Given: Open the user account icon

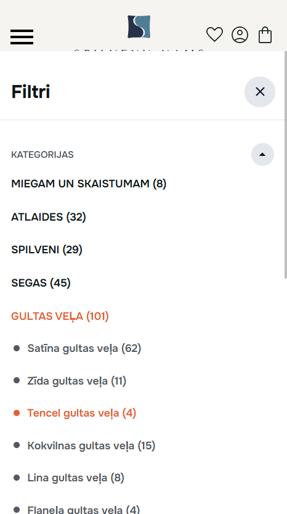Looking at the screenshot, I should point(240,35).
